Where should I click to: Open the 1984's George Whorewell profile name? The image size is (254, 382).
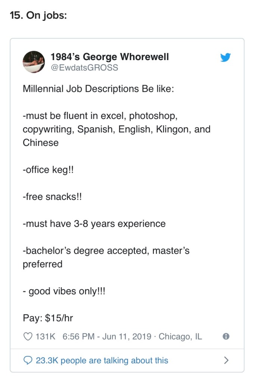[109, 57]
